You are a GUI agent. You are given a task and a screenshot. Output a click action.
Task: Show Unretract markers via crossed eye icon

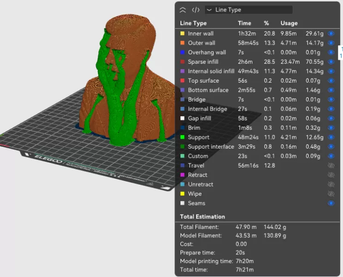(x=331, y=184)
